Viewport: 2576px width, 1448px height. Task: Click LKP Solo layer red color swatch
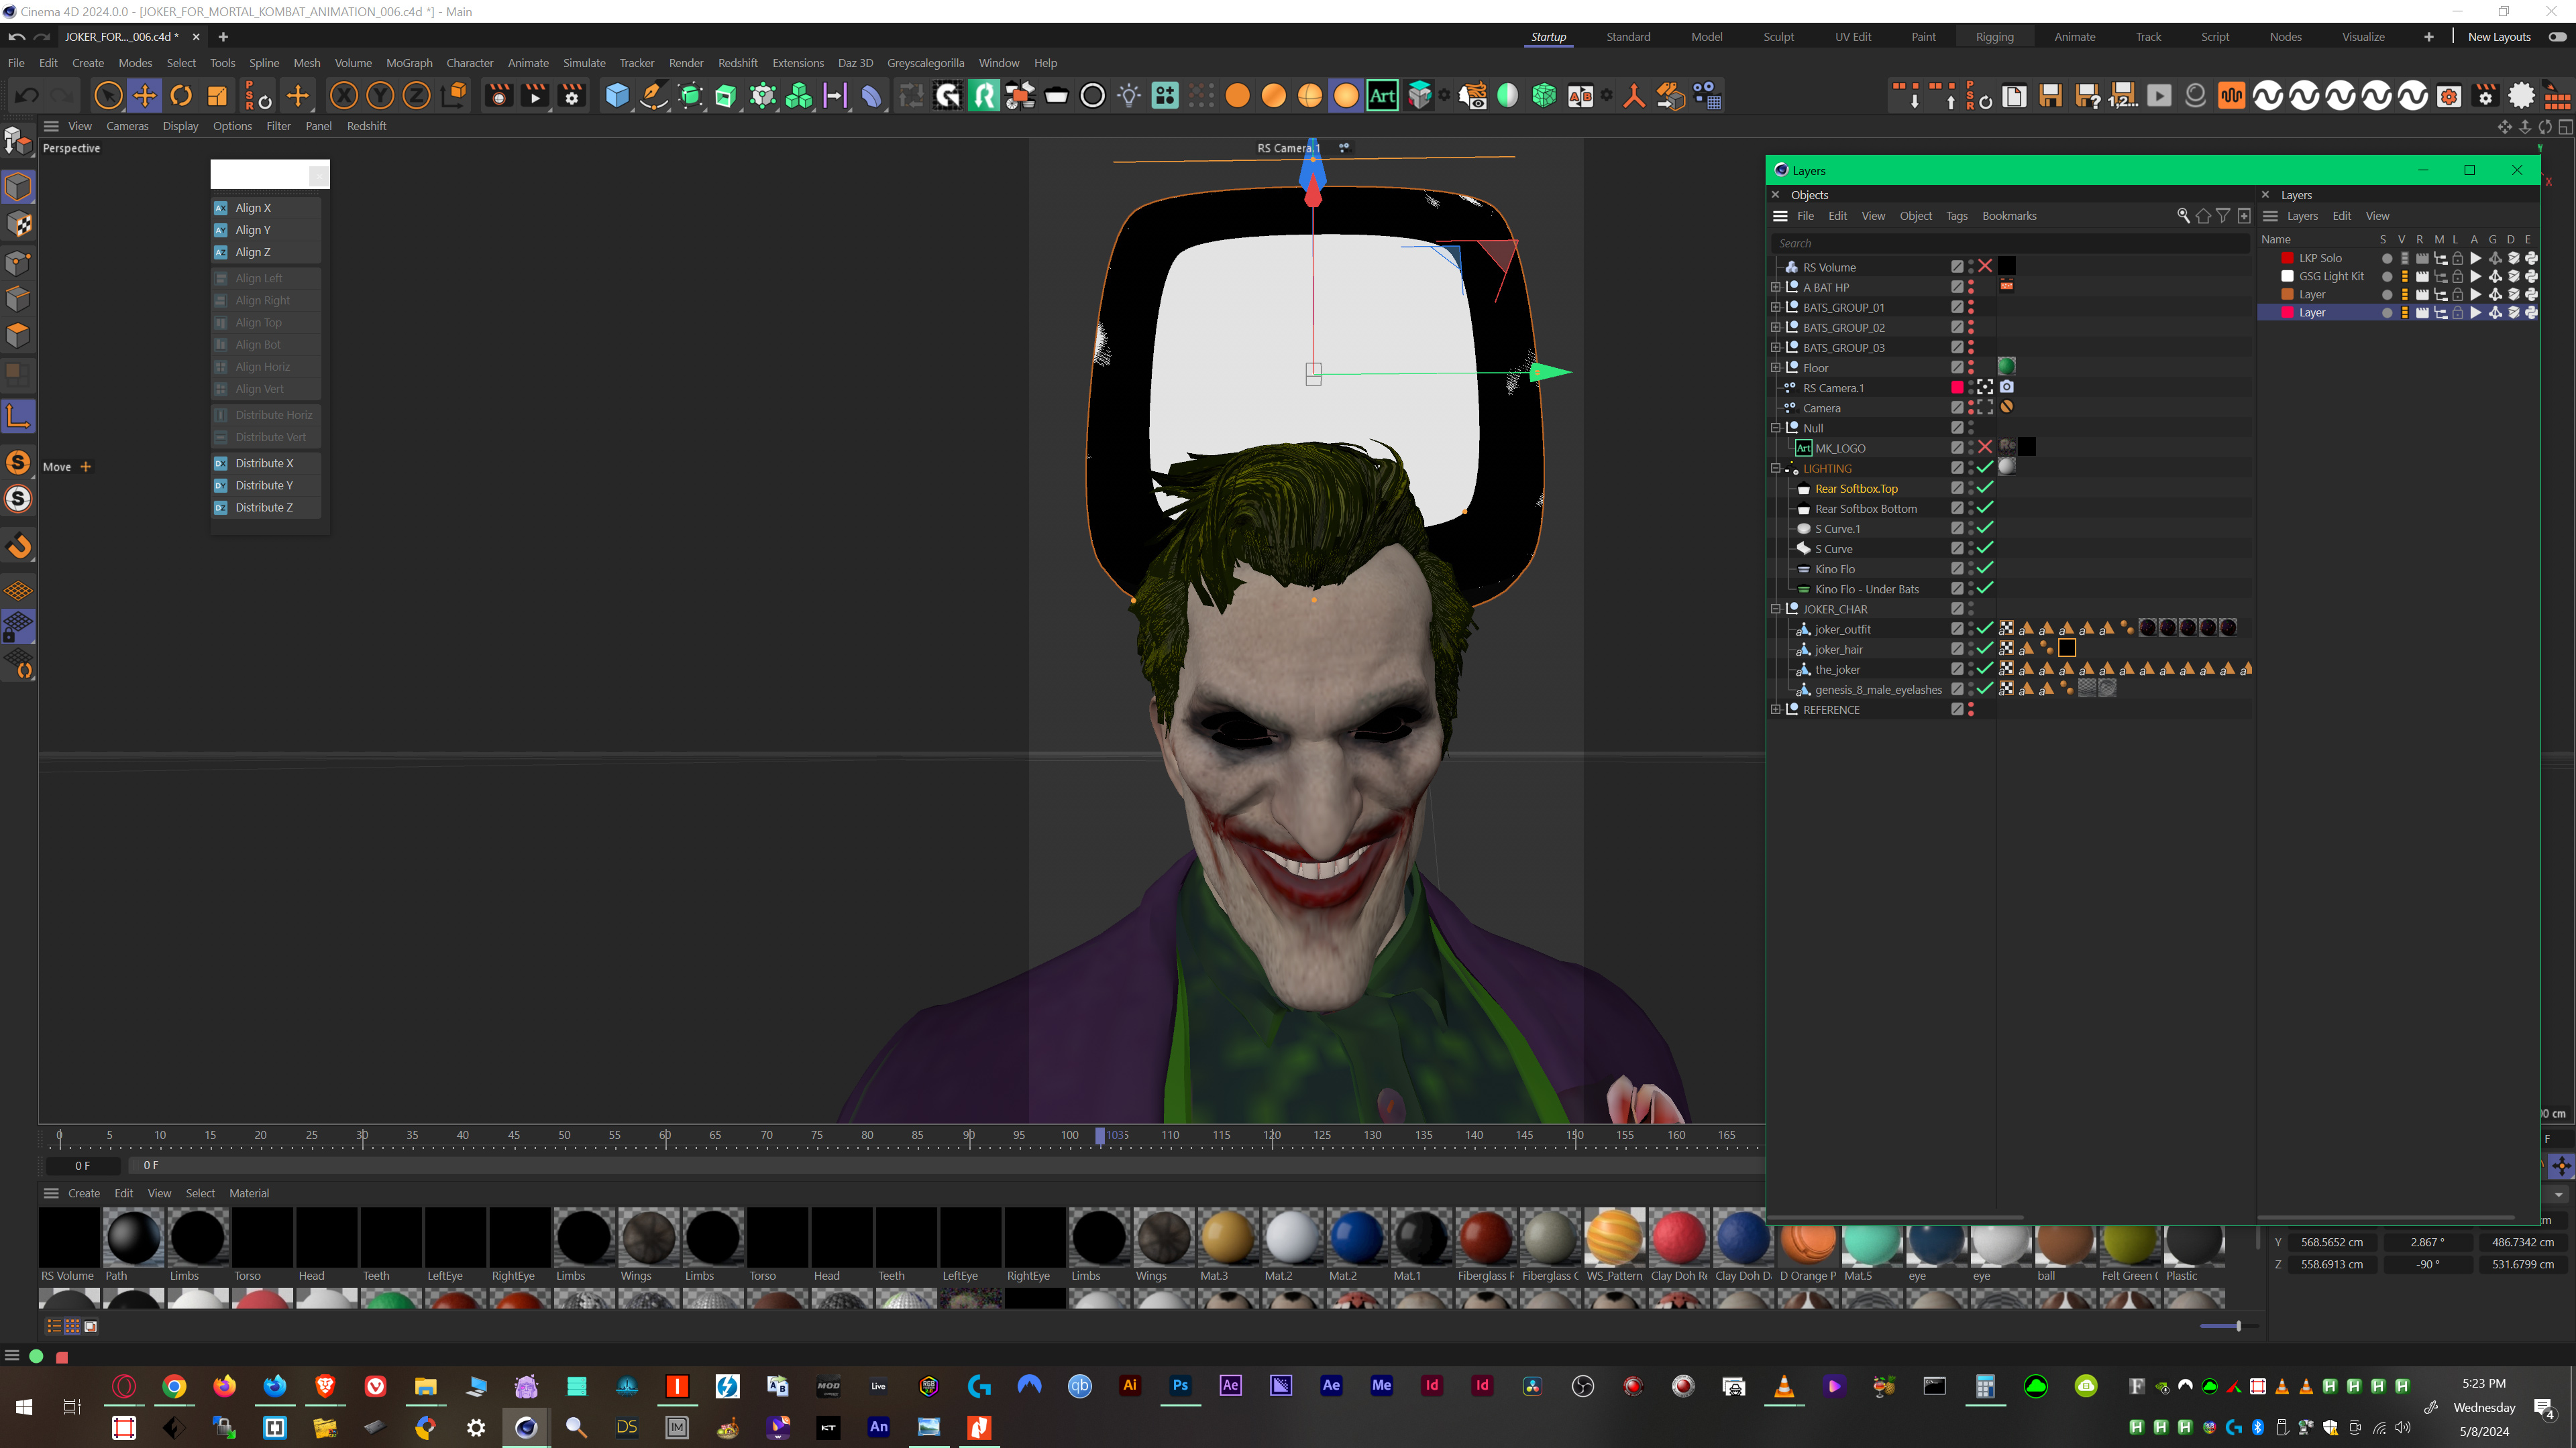[2287, 258]
